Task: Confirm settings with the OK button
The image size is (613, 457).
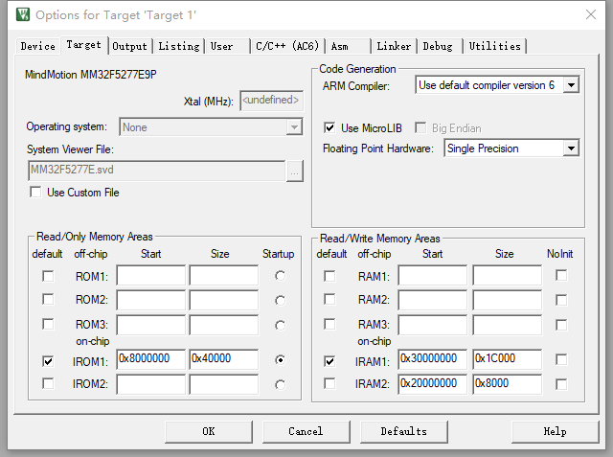Action: point(209,431)
